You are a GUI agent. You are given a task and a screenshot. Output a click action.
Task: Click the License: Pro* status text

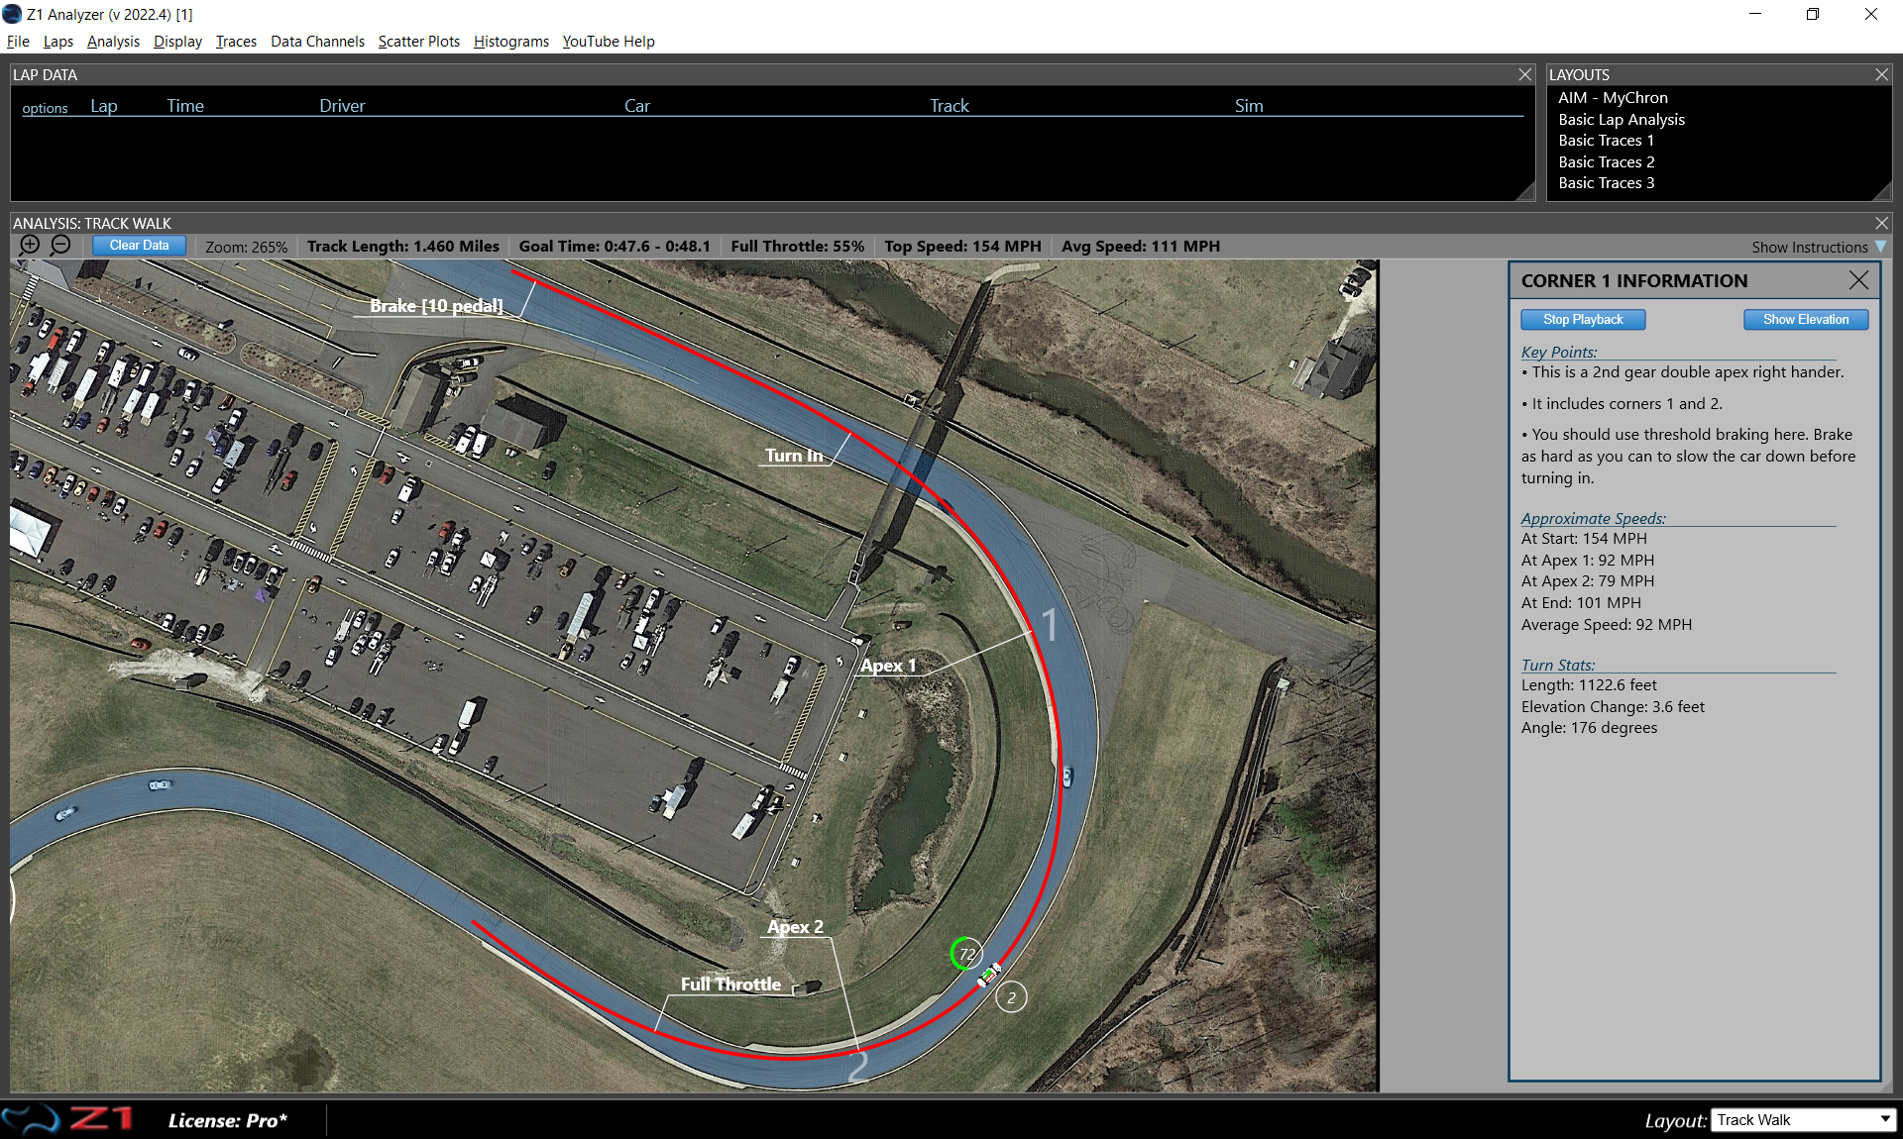point(228,1120)
